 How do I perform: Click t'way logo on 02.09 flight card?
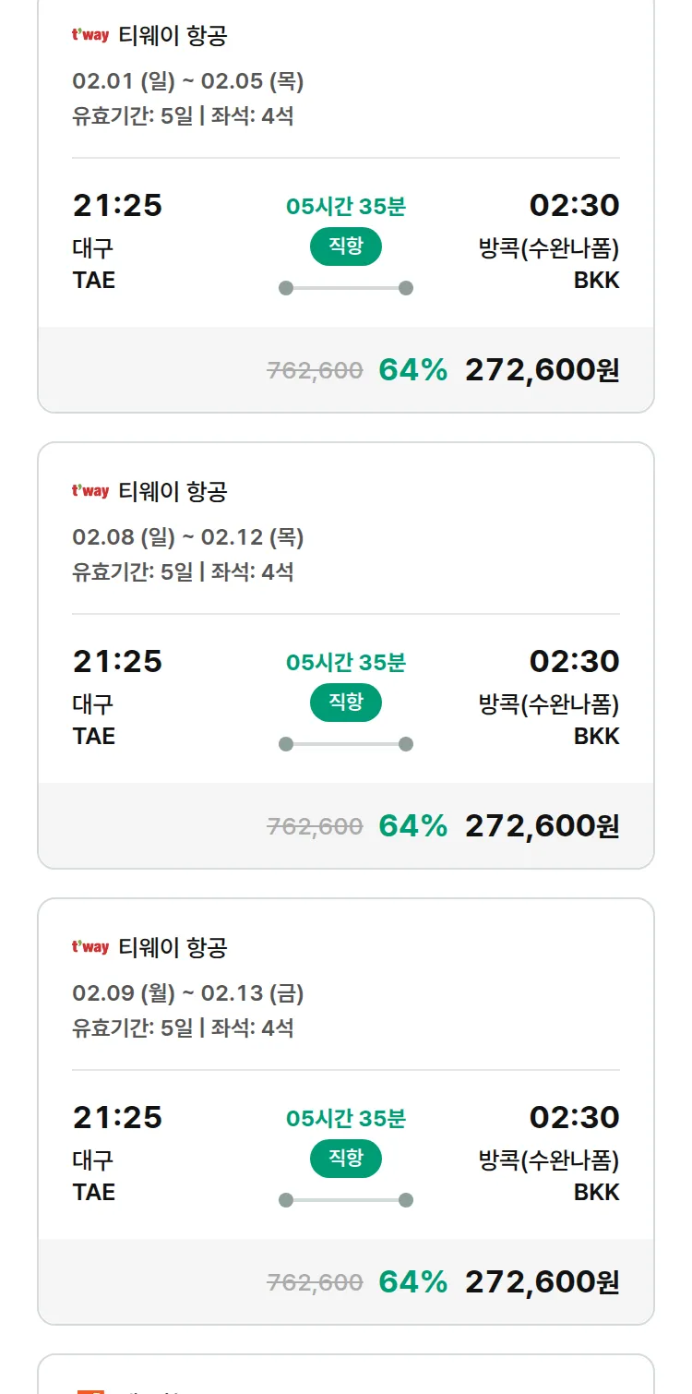click(x=90, y=947)
